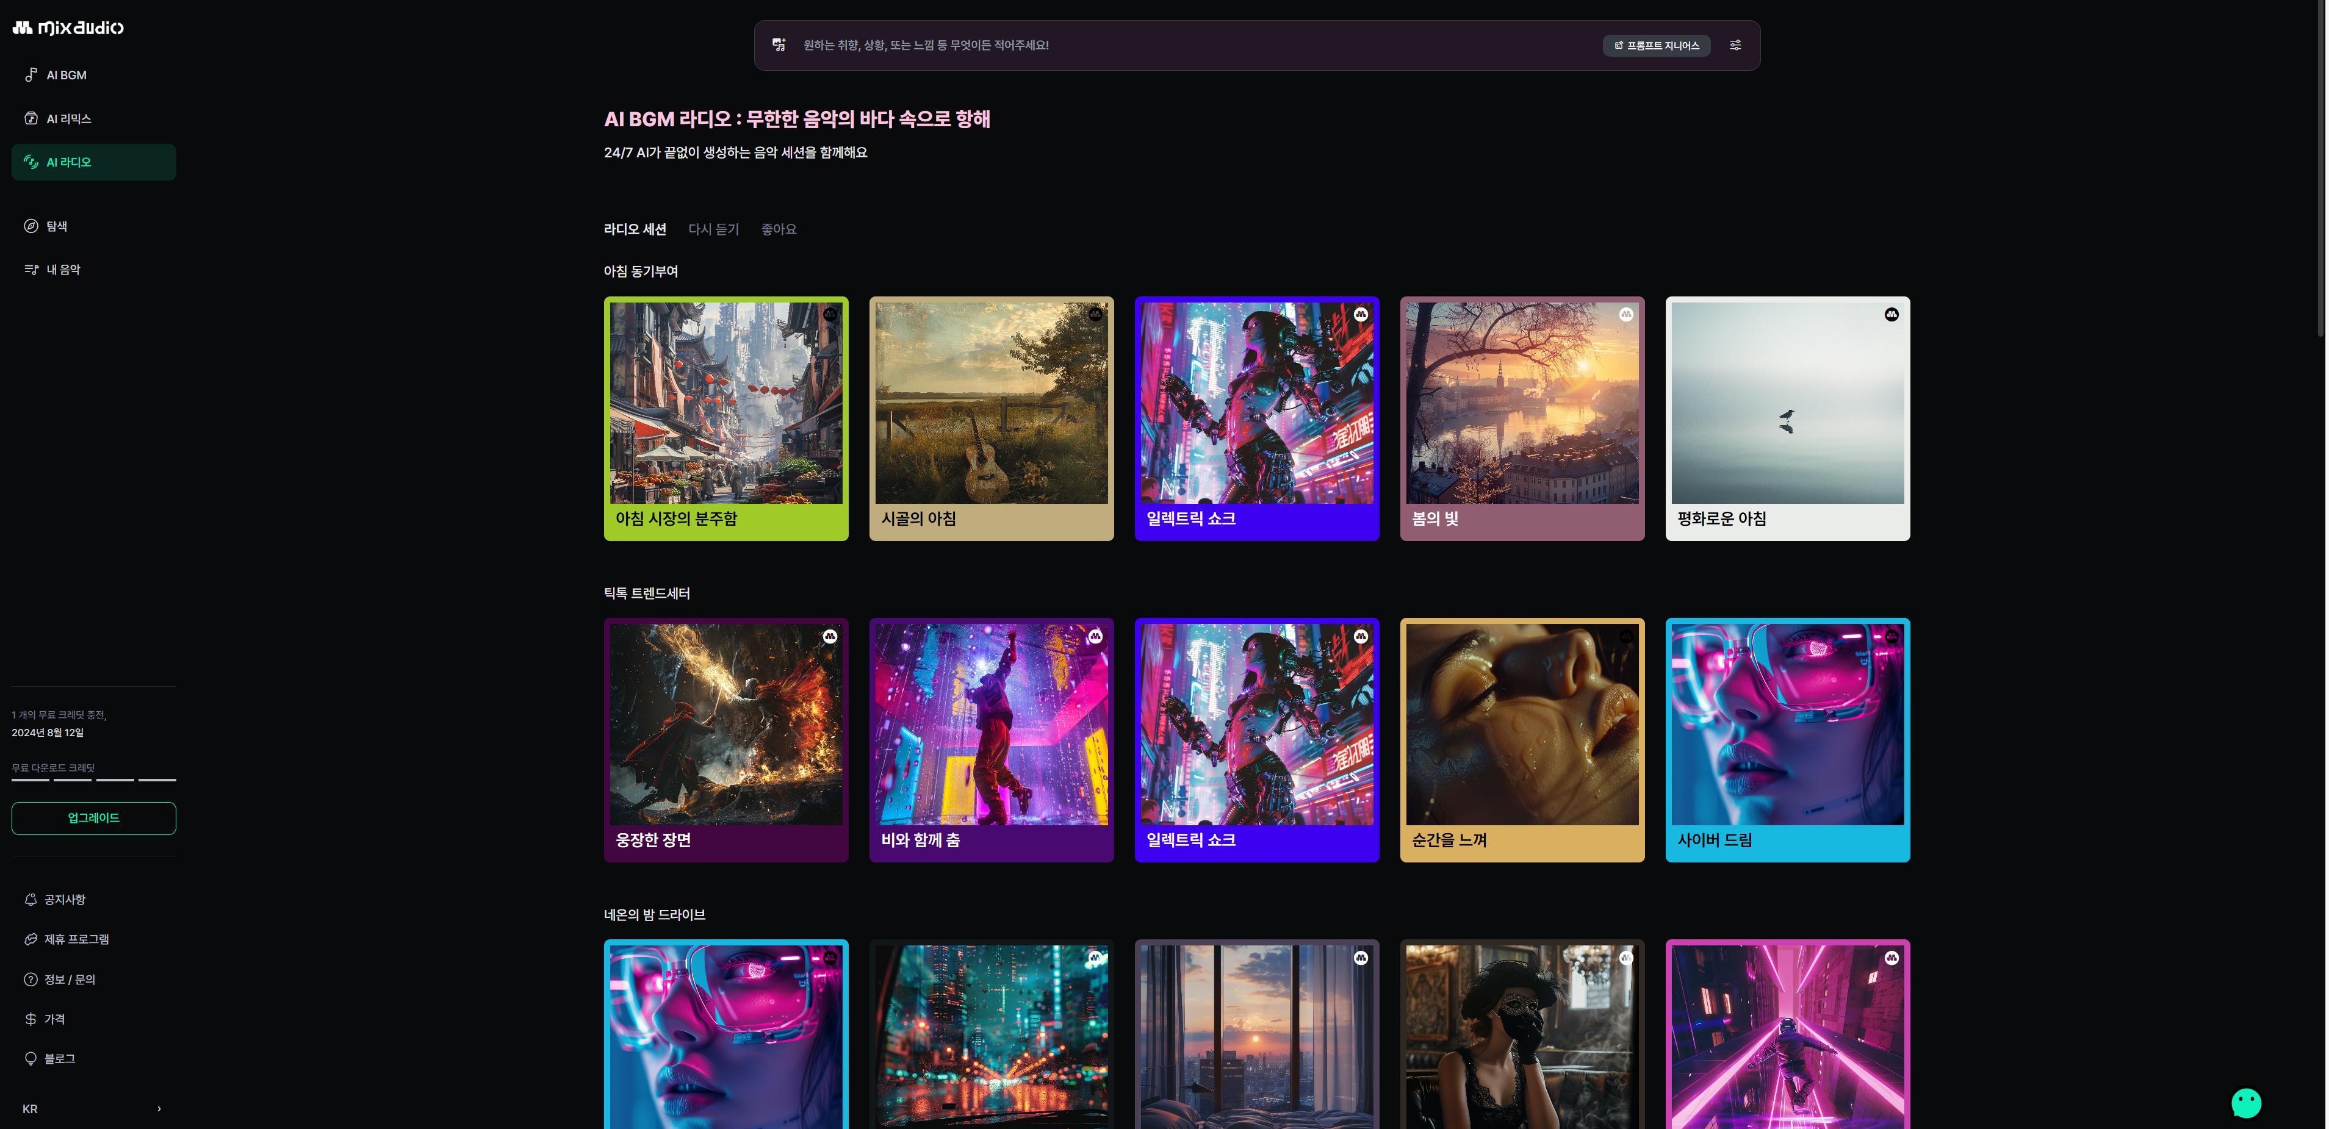Open the 제휴 프로그램 icon link
2329x1129 pixels.
click(x=31, y=939)
